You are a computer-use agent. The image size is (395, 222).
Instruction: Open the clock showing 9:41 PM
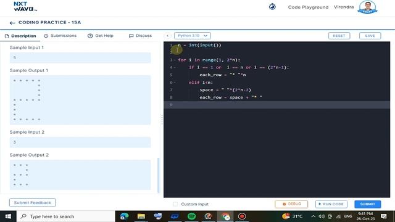coord(365,216)
